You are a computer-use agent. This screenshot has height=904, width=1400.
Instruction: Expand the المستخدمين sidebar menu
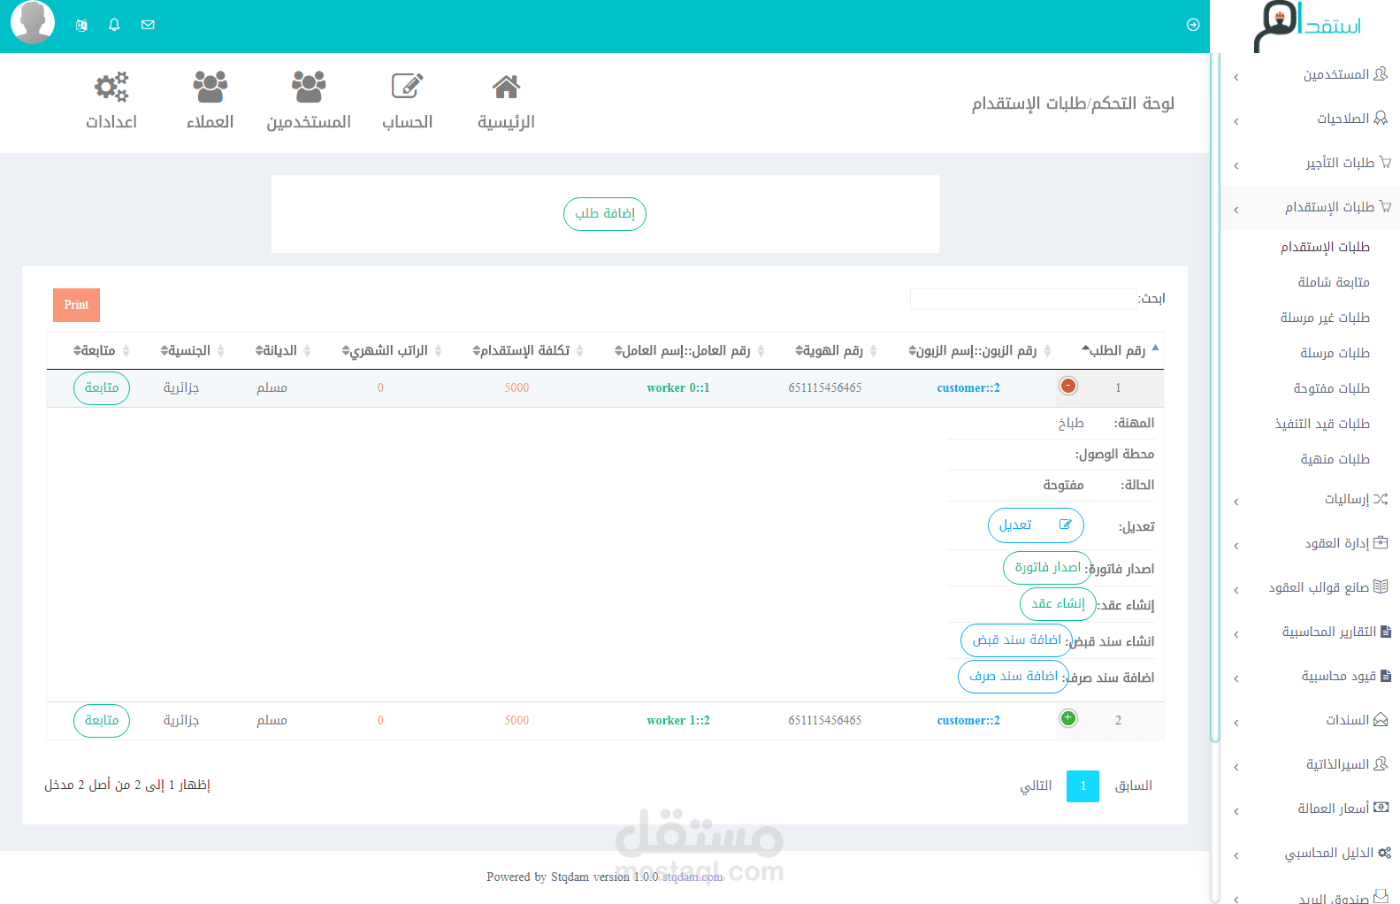(x=1312, y=75)
